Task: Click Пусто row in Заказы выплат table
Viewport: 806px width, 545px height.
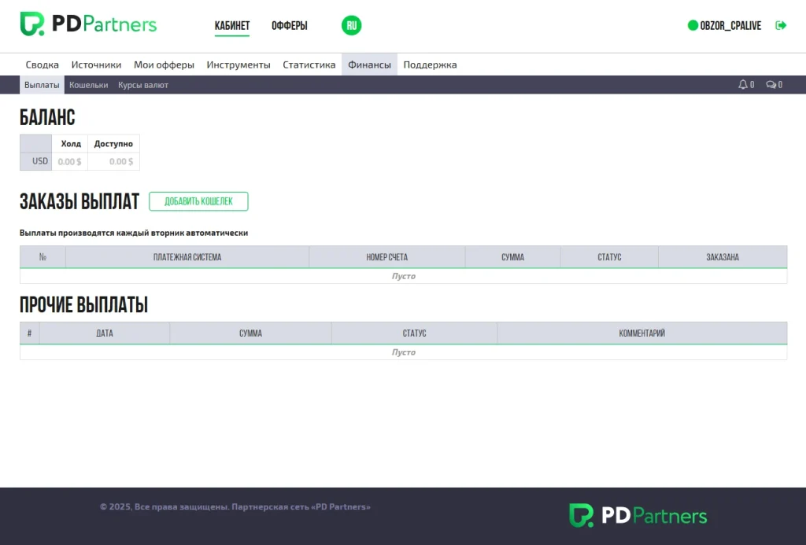Action: click(404, 276)
